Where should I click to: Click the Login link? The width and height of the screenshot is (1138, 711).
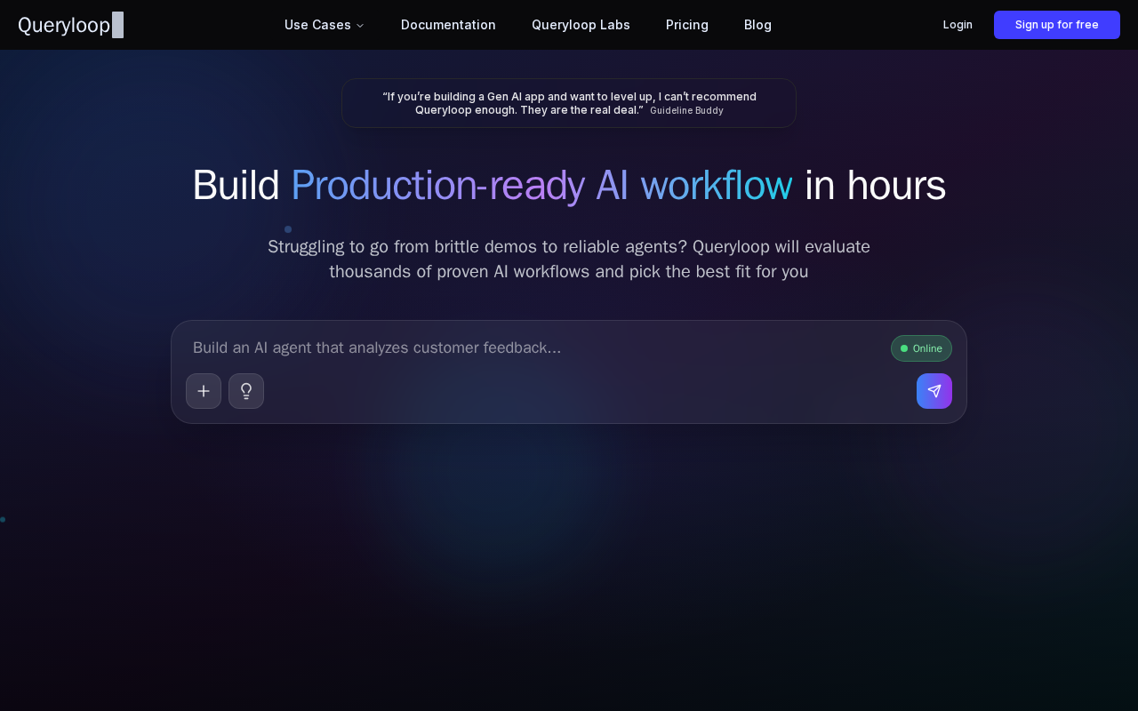958,25
